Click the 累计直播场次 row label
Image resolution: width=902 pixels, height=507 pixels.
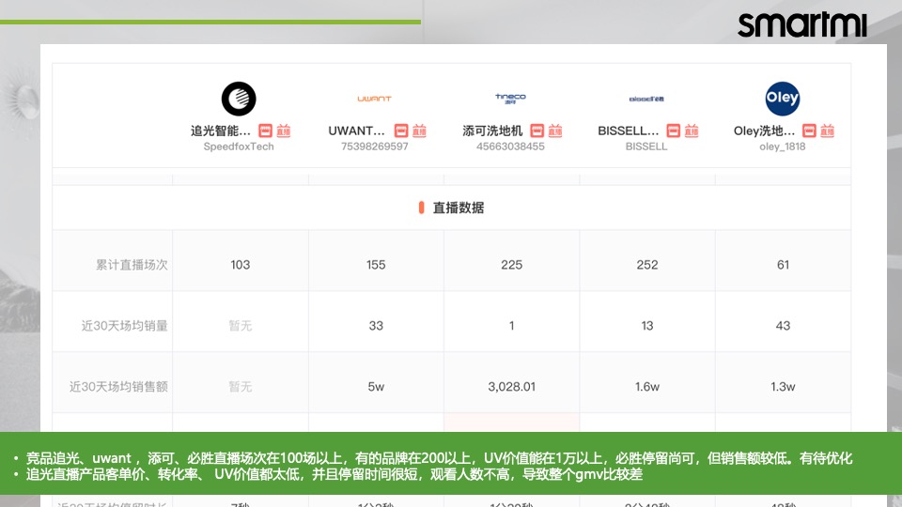(132, 265)
